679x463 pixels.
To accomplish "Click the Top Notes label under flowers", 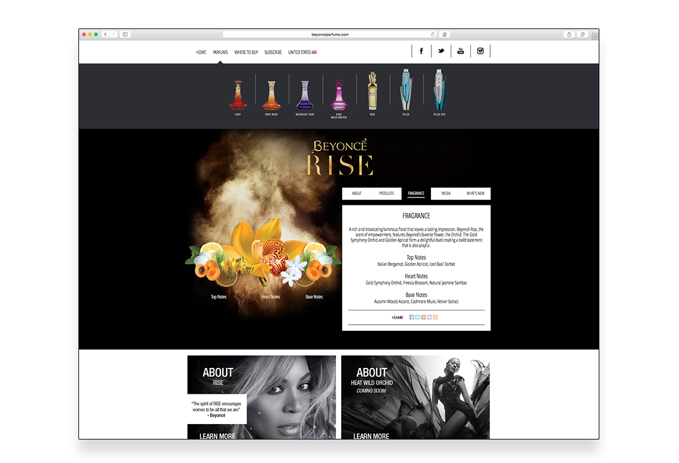I will click(219, 297).
